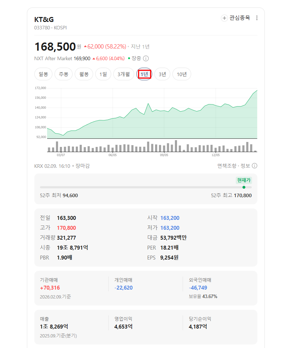
Task: Click the stock code 033780 · KOSPI
Action: click(50, 28)
